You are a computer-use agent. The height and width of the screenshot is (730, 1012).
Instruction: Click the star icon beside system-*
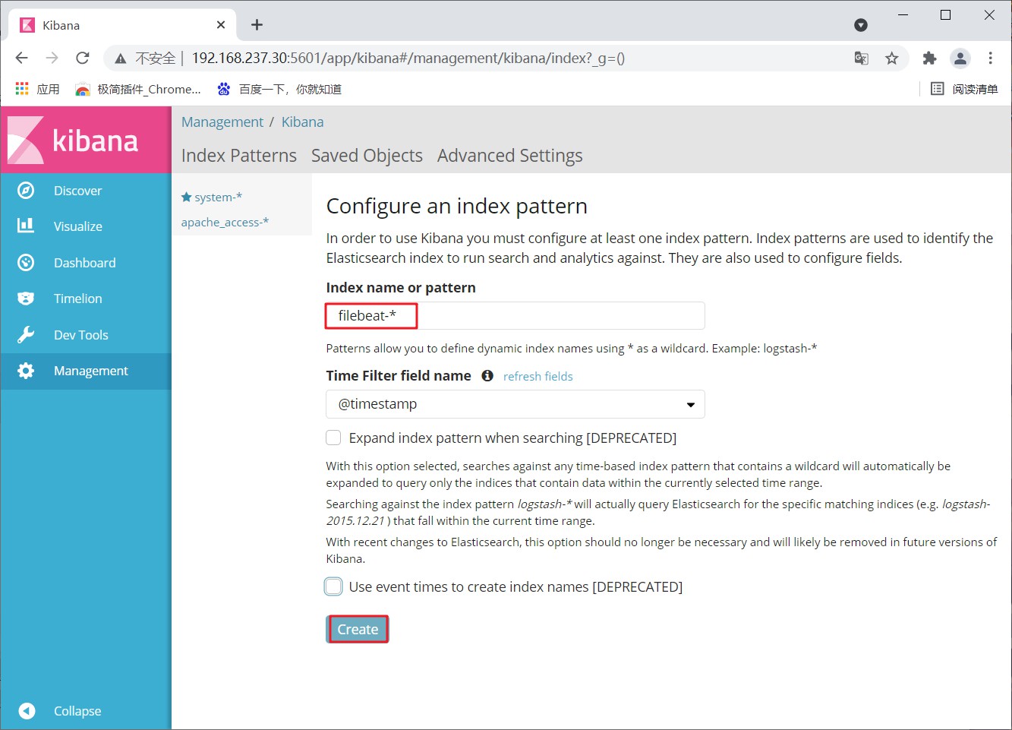tap(186, 197)
